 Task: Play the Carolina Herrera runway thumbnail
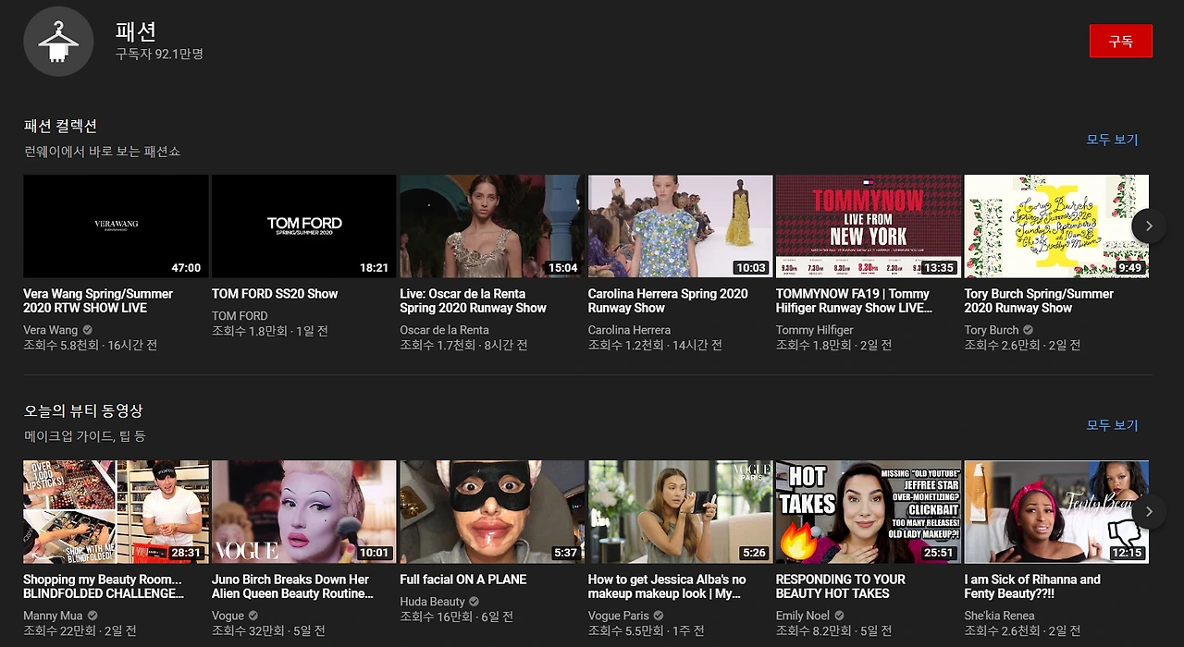(680, 226)
